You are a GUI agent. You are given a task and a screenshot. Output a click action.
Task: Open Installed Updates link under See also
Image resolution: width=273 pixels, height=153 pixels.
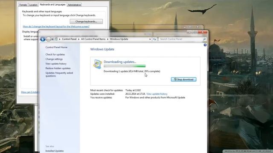click(x=55, y=151)
